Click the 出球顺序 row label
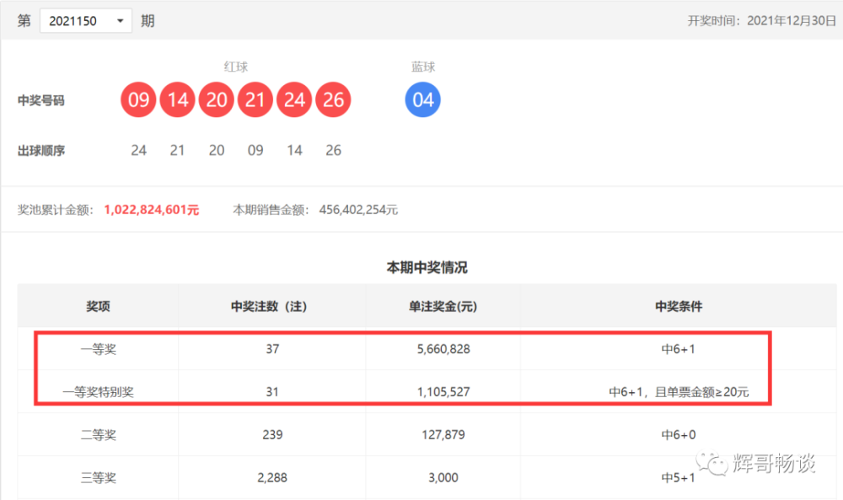The width and height of the screenshot is (843, 500). point(40,151)
